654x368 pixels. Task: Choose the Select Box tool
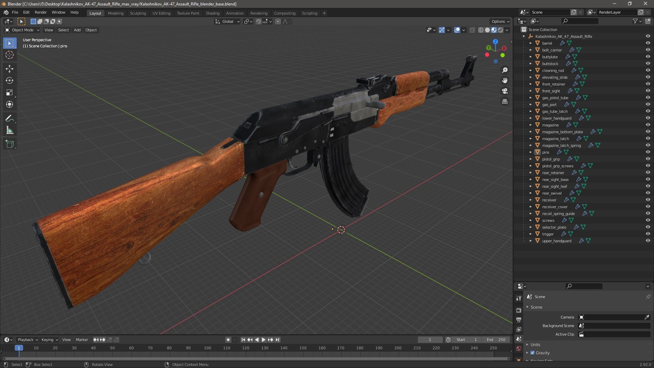point(10,43)
